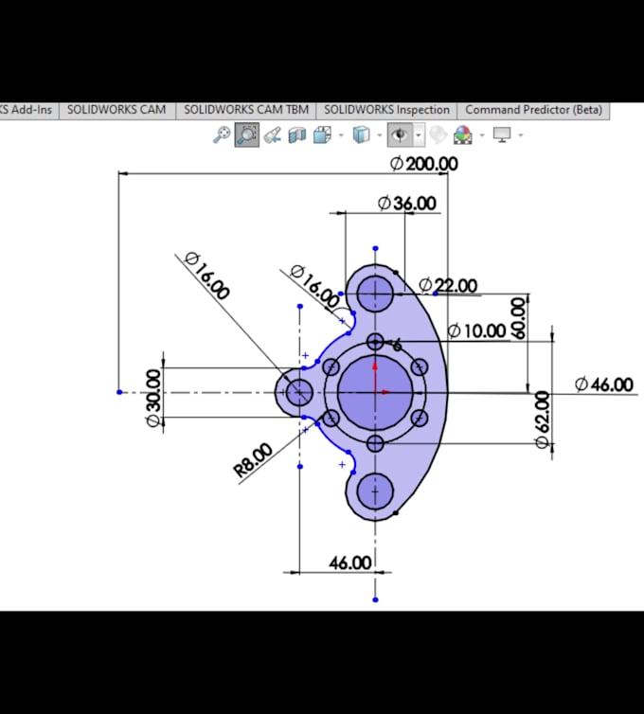Click the View Settings monitor icon

502,134
